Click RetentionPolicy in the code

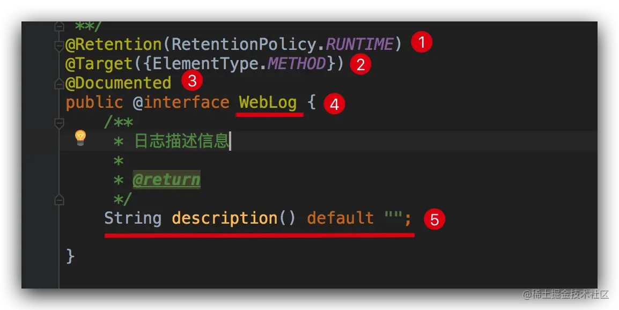tap(244, 44)
